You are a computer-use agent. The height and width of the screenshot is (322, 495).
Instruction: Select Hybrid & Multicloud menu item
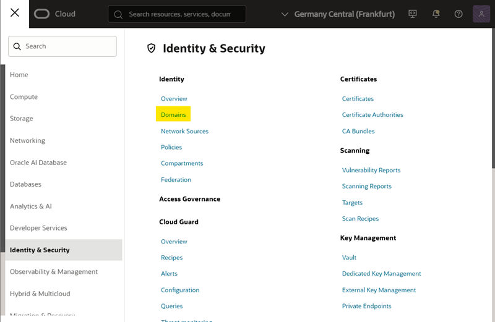point(40,294)
